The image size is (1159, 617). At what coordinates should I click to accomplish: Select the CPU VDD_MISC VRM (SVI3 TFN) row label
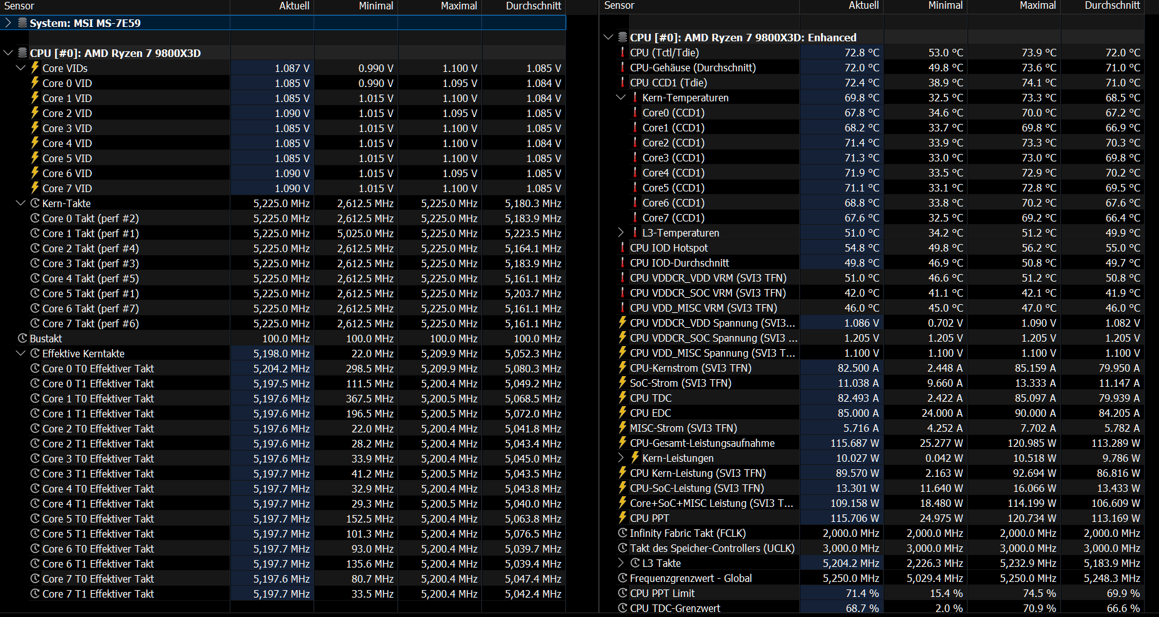tap(703, 308)
